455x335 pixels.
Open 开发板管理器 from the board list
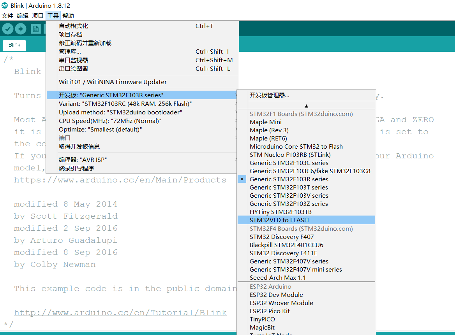269,95
